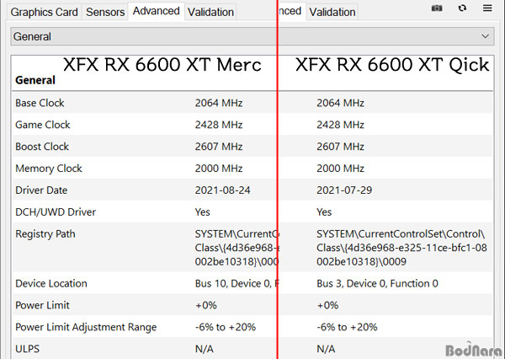Open the Validation tab next to Advanced
This screenshot has height=359, width=505.
click(x=210, y=12)
